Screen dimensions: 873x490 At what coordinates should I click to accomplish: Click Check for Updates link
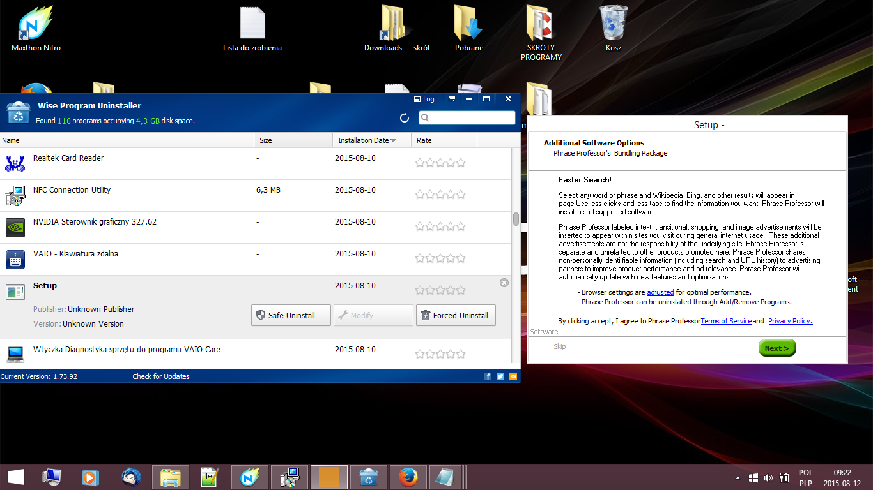pos(161,376)
